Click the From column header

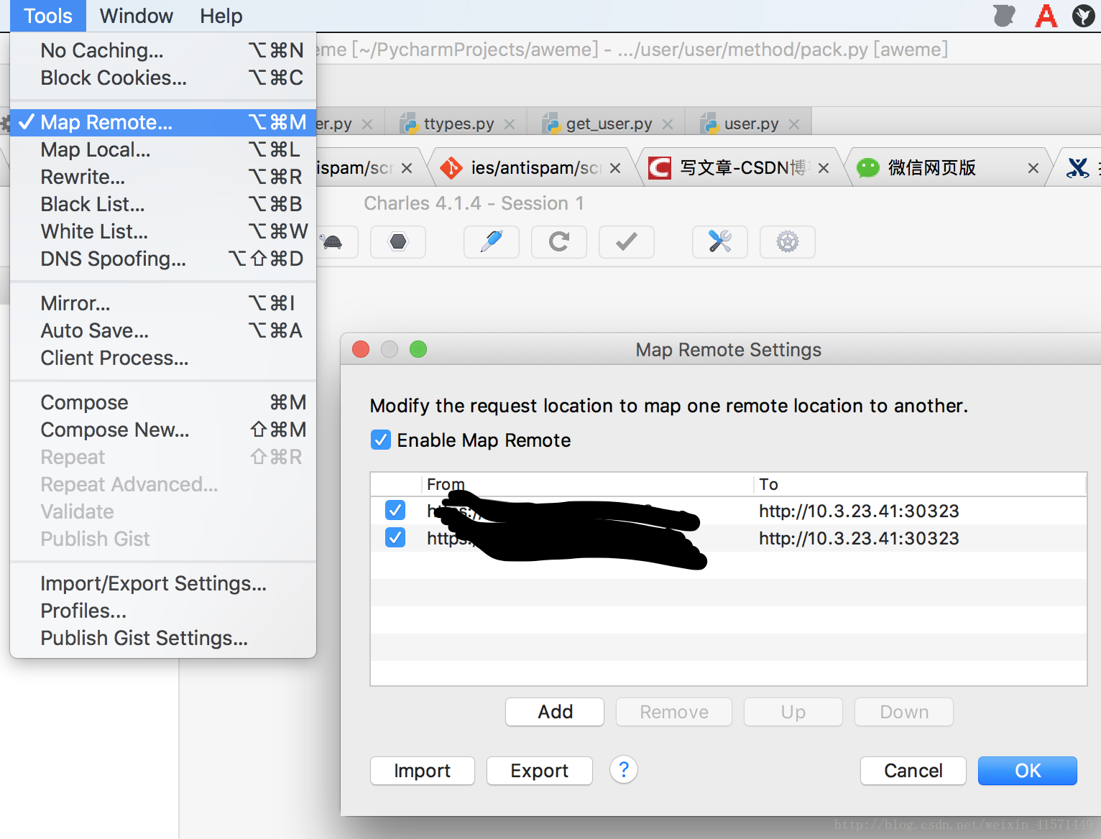click(587, 484)
